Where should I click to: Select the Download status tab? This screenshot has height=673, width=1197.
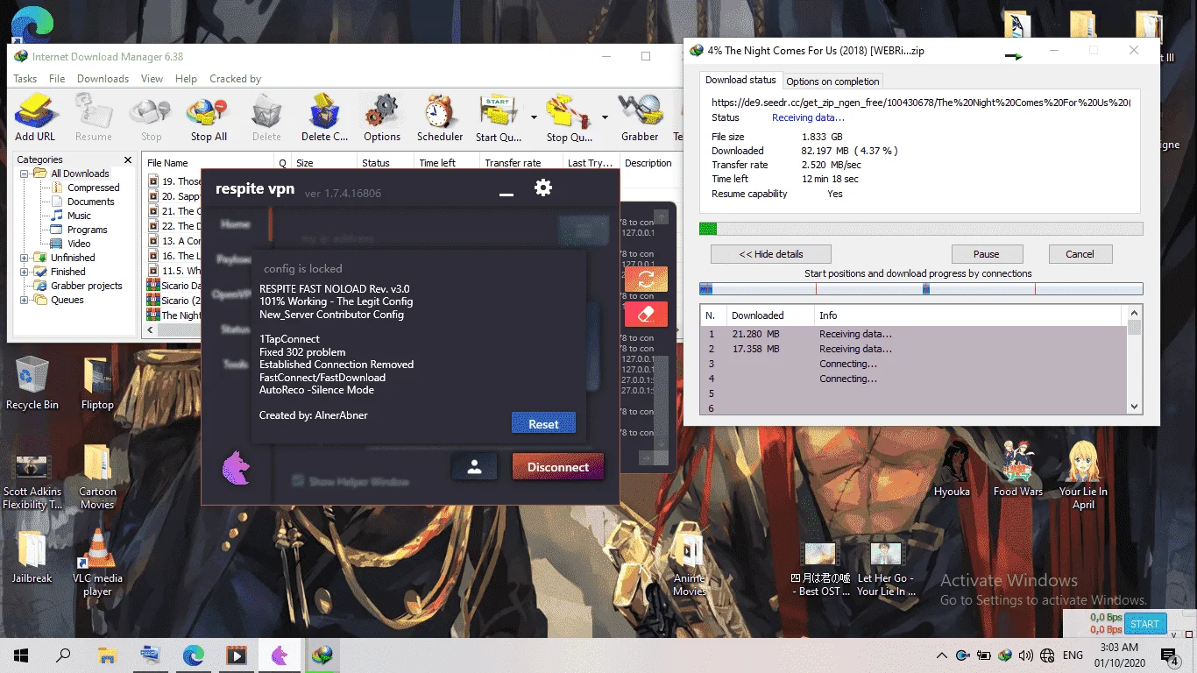click(x=740, y=80)
